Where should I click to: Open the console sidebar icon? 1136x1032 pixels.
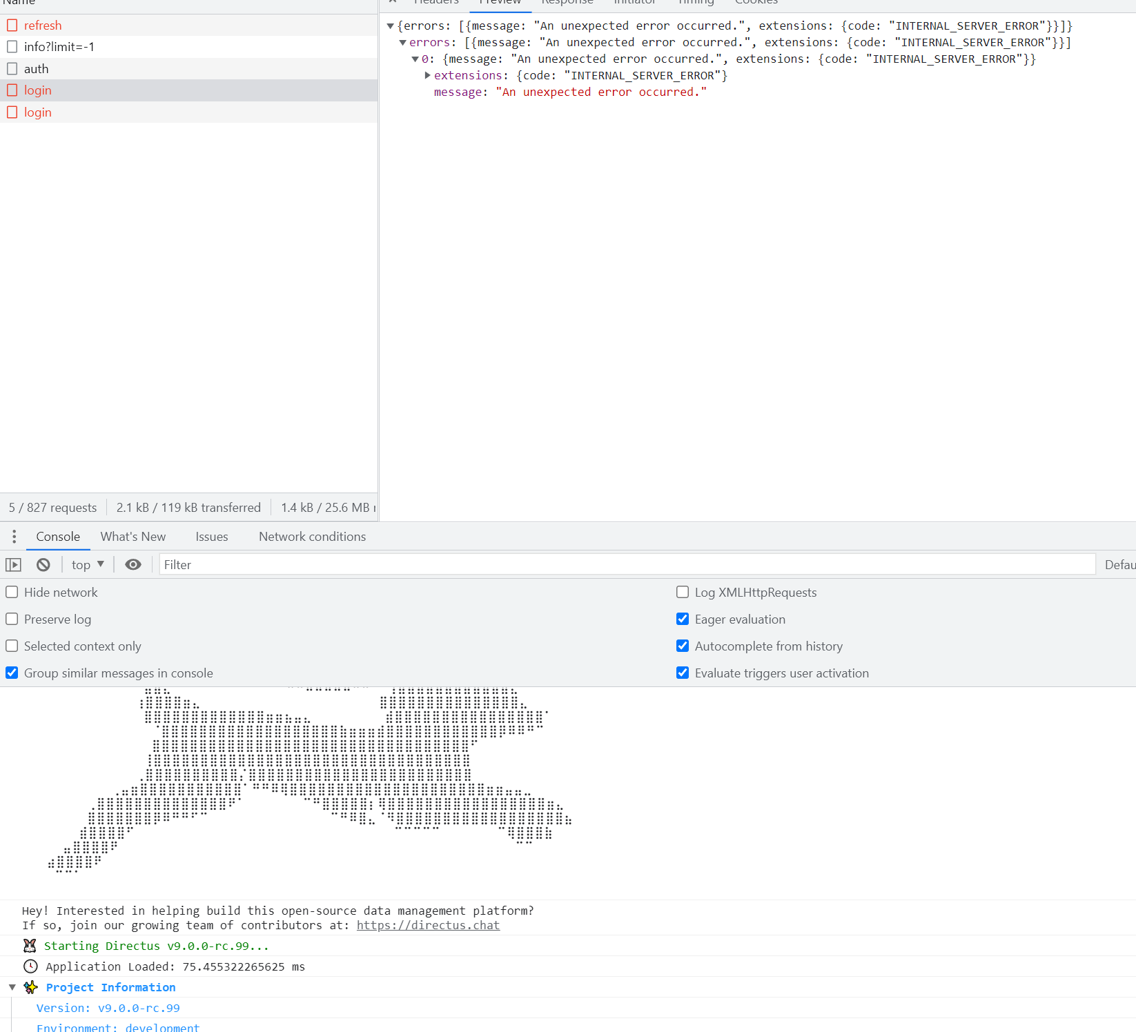13,564
